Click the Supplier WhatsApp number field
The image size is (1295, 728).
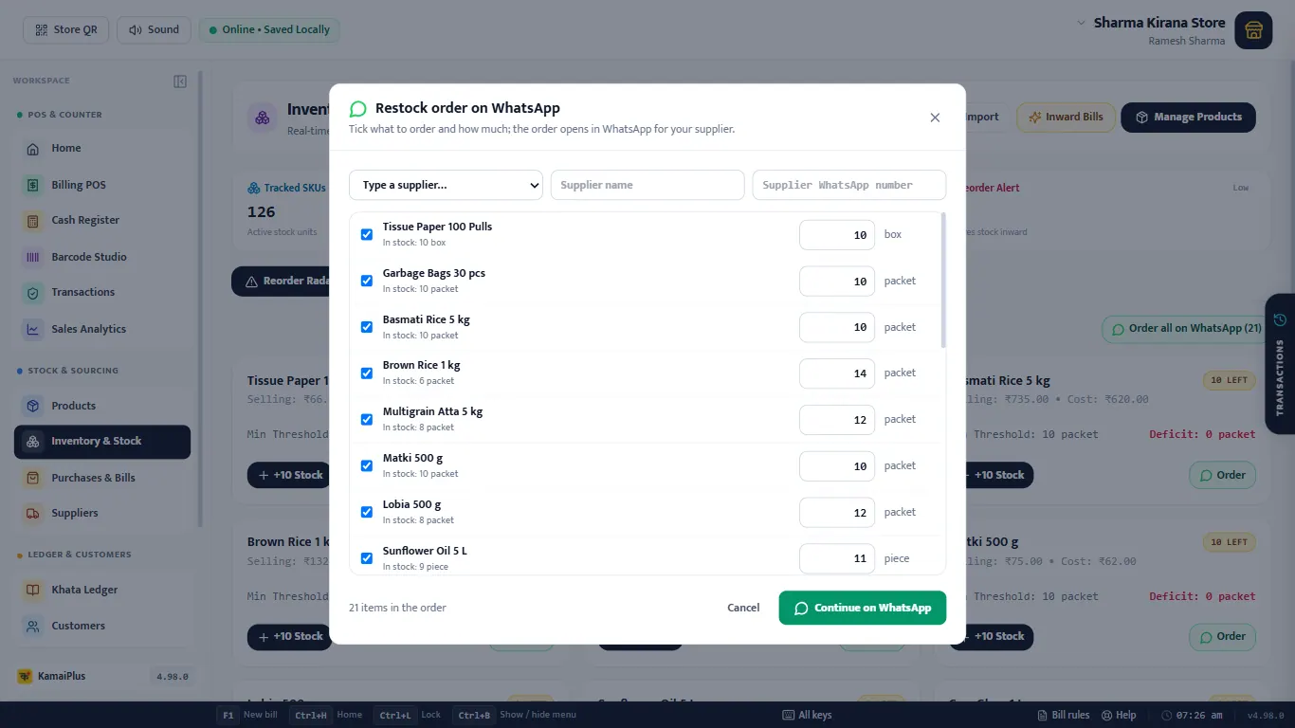(x=849, y=185)
